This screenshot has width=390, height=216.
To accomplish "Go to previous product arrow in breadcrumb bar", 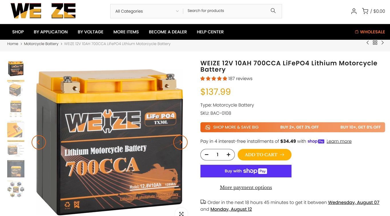I will (x=368, y=43).
